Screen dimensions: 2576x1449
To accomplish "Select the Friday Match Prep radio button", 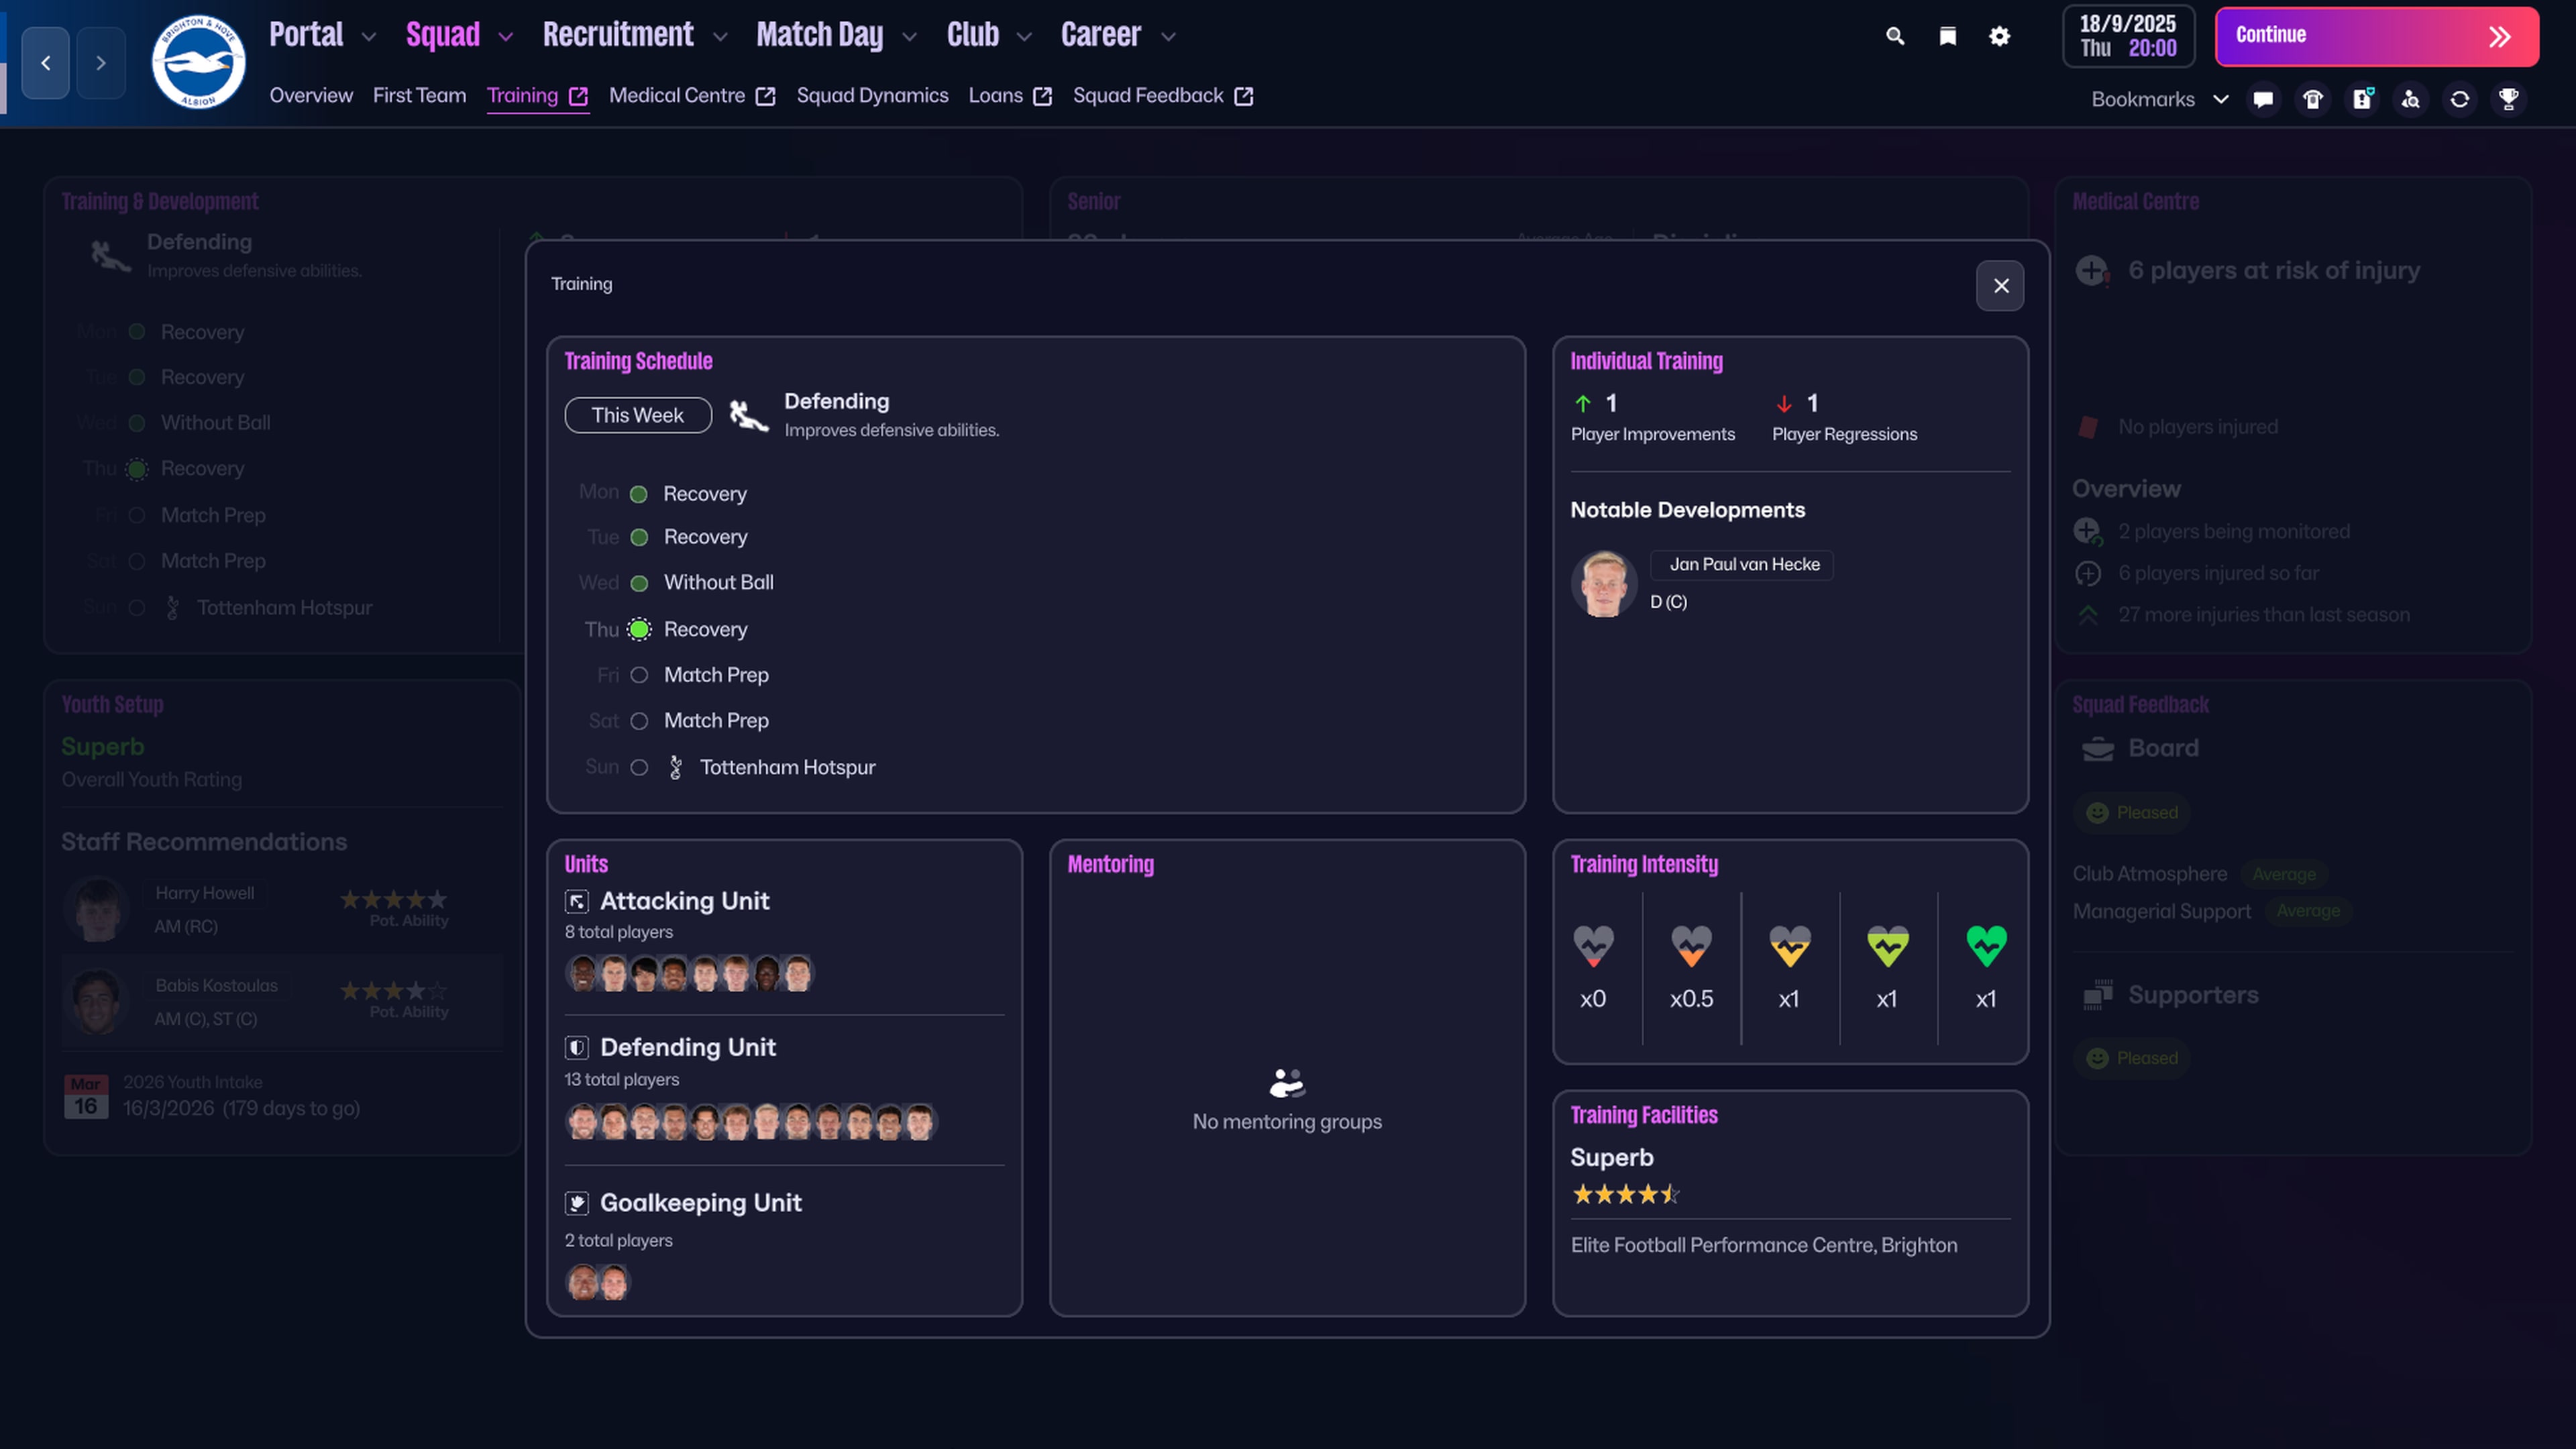I will [x=639, y=675].
